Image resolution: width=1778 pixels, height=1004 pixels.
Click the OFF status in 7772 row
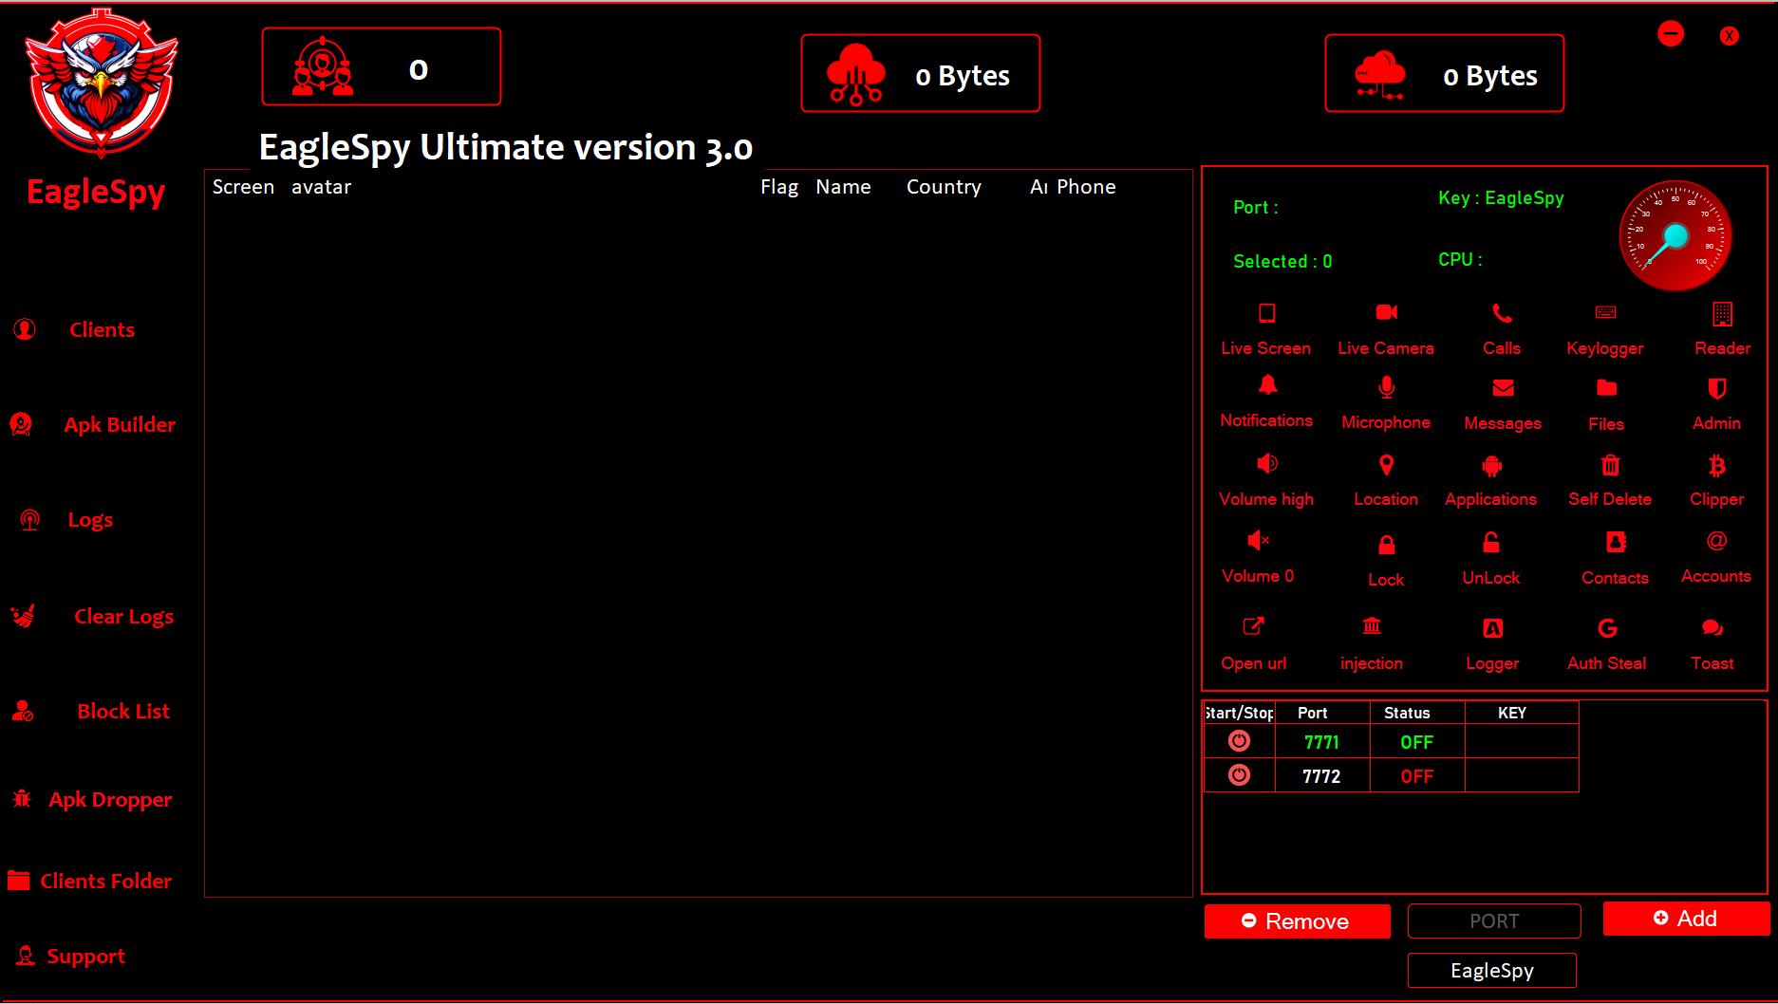(x=1417, y=776)
